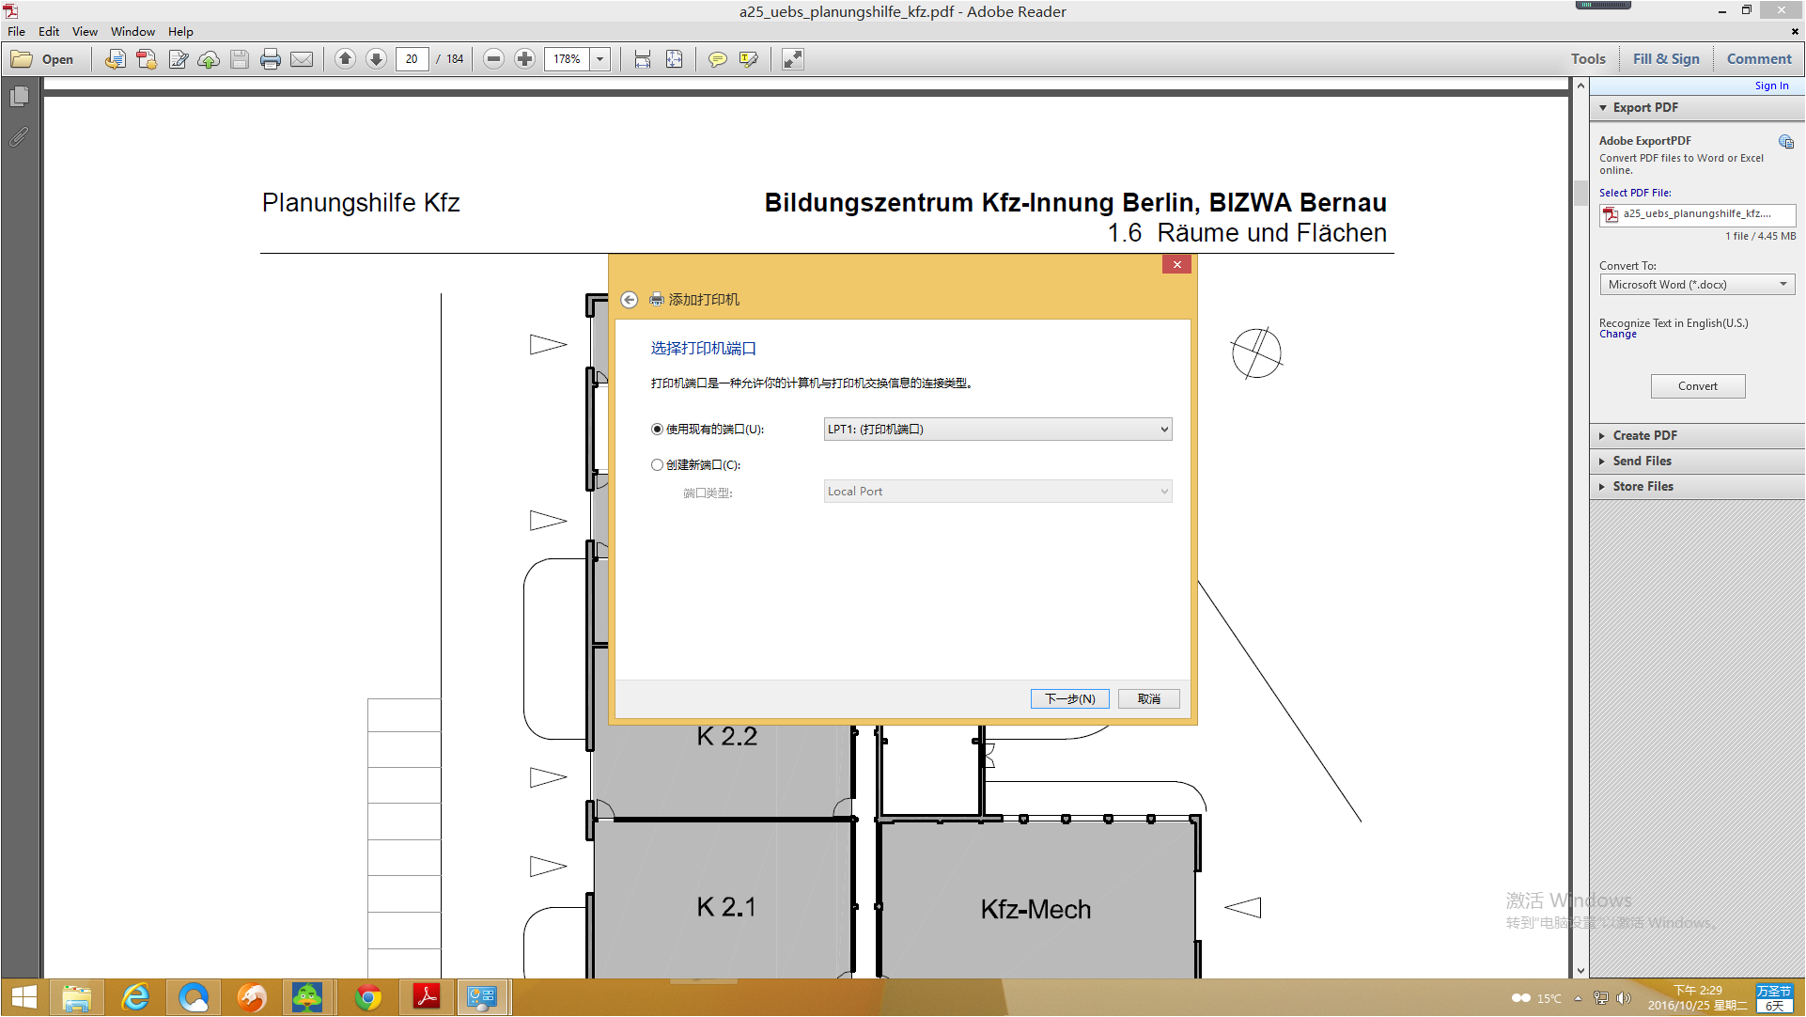Screen dimensions: 1806x1017
Task: Expand the LPT1 printer port dropdown
Action: [x=1160, y=430]
